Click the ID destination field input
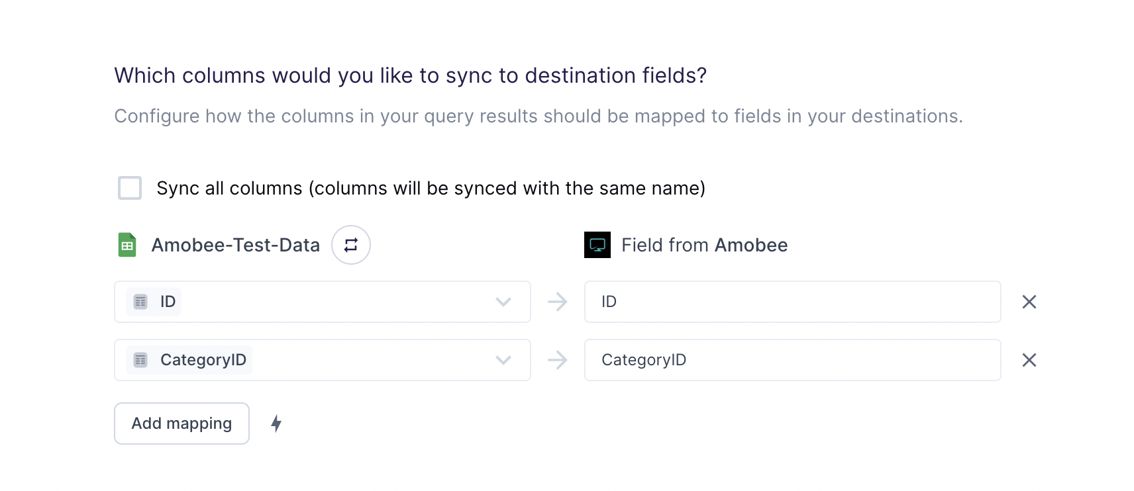This screenshot has width=1134, height=491. point(793,302)
